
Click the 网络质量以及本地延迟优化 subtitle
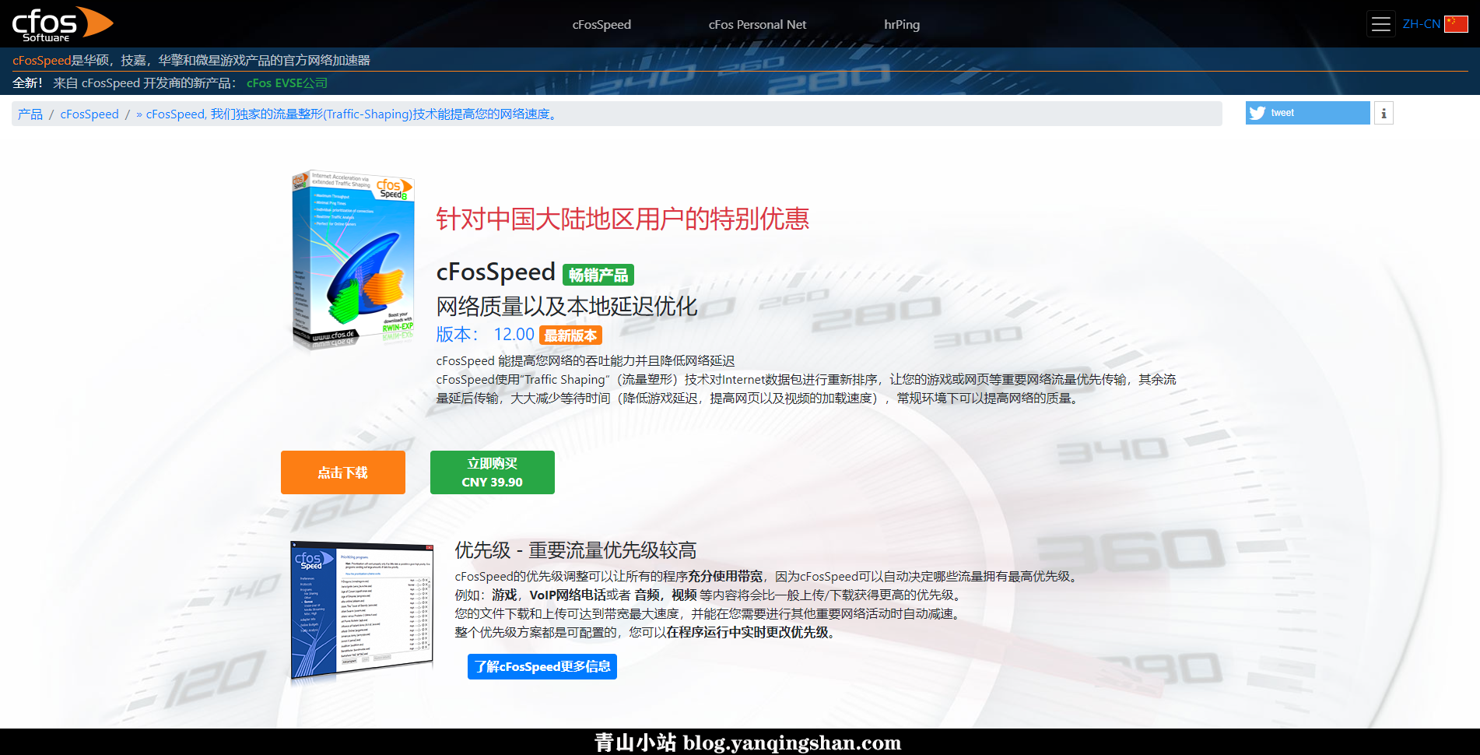click(566, 306)
